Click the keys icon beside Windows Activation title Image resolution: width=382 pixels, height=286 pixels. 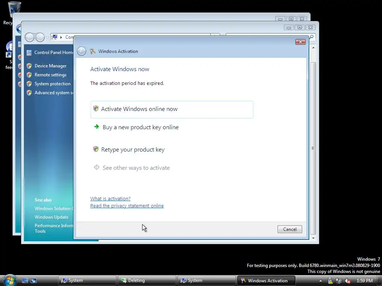[93, 51]
